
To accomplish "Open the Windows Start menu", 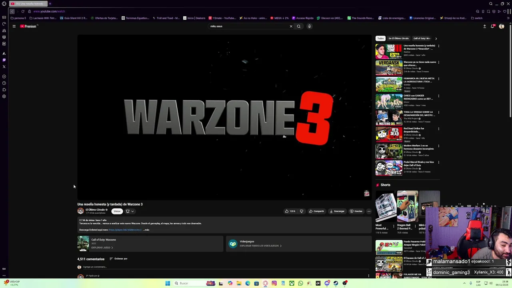I will (x=168, y=283).
